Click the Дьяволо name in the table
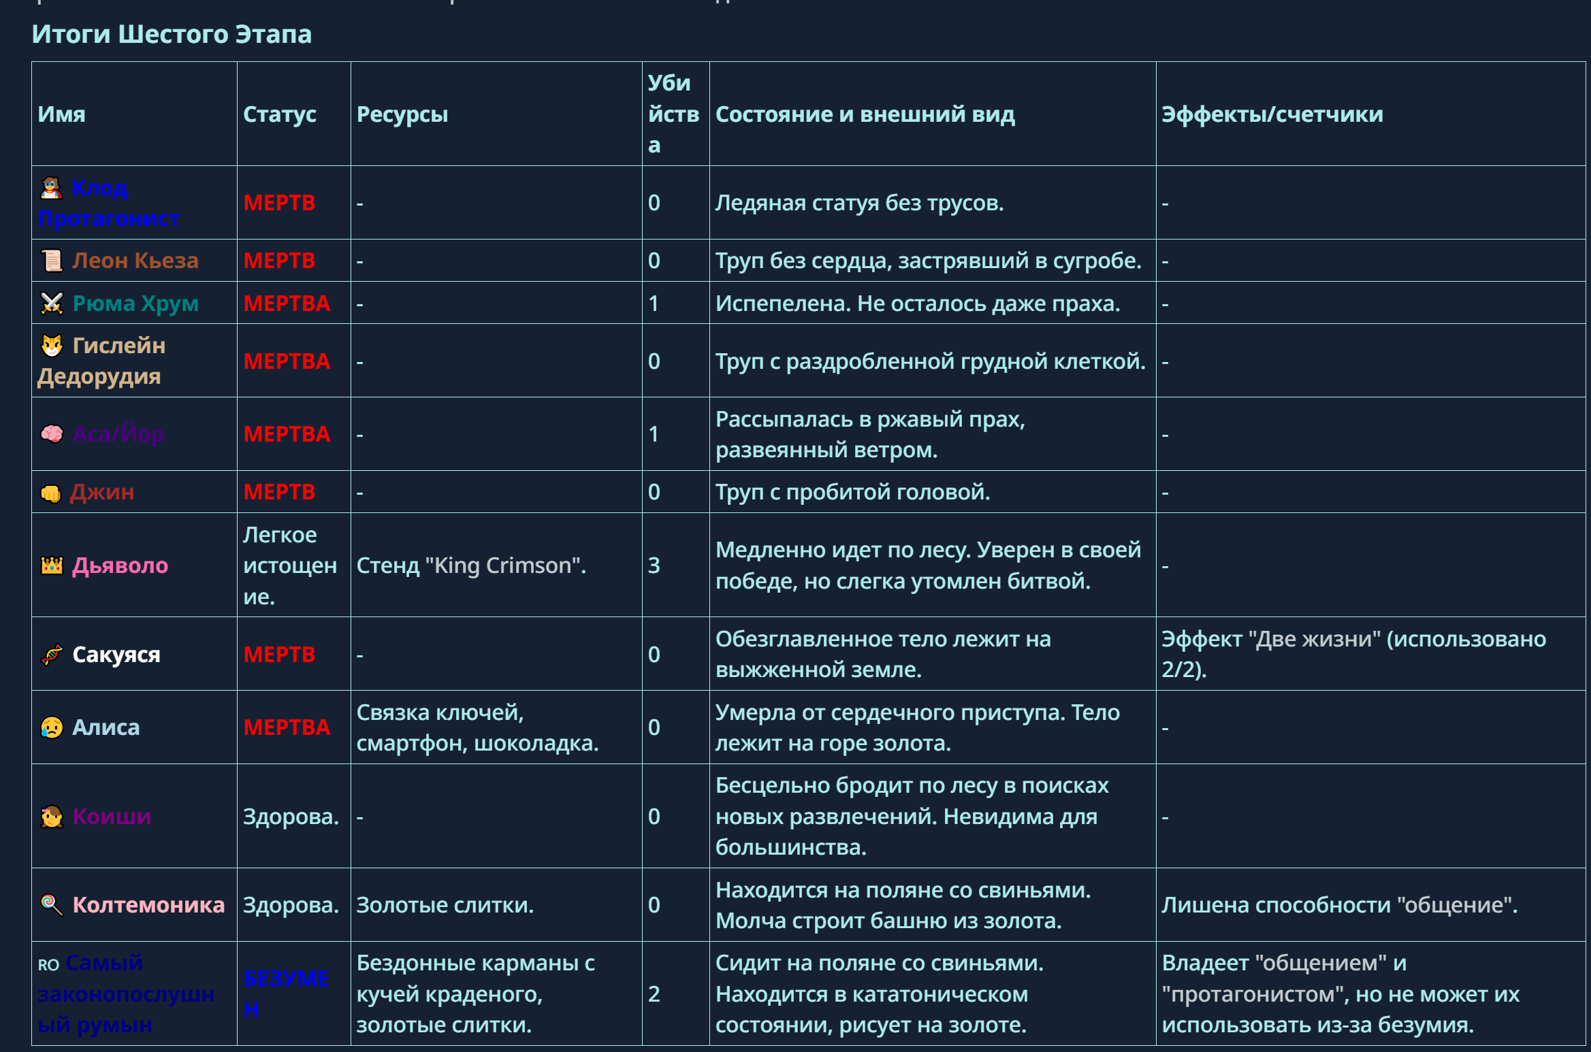The image size is (1591, 1052). tap(120, 565)
